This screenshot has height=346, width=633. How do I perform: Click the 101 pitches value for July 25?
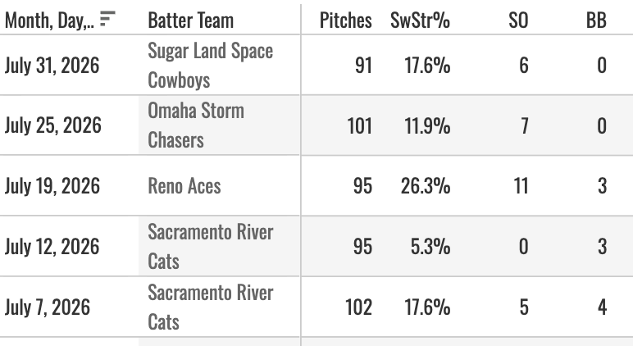[359, 125]
